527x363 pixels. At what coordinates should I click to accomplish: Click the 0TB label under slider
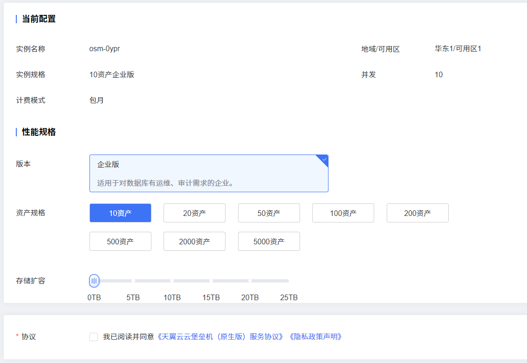click(x=94, y=297)
